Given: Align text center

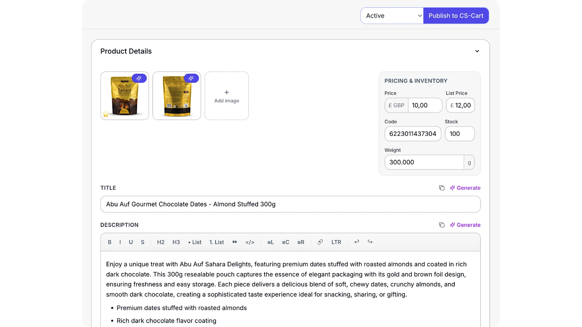Looking at the screenshot, I should [x=286, y=242].
